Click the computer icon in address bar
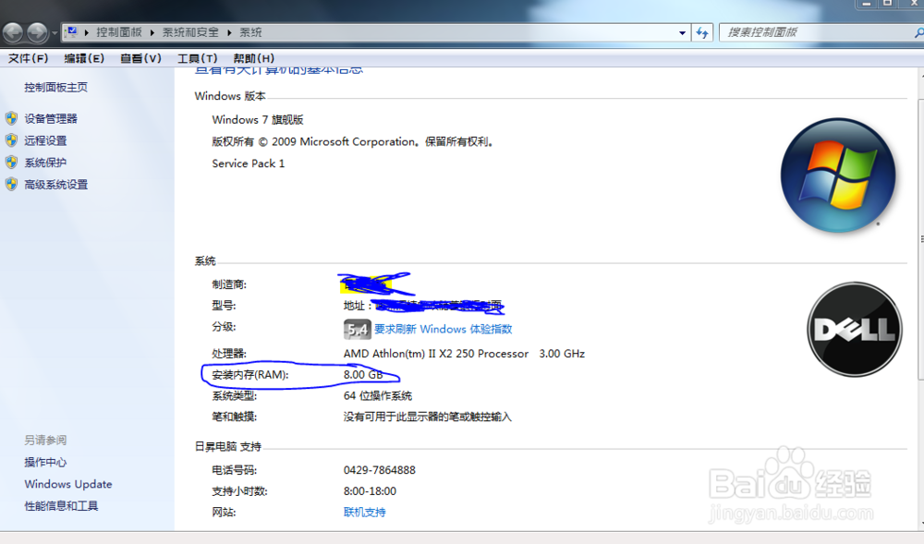Viewport: 924px width, 544px height. coord(71,31)
